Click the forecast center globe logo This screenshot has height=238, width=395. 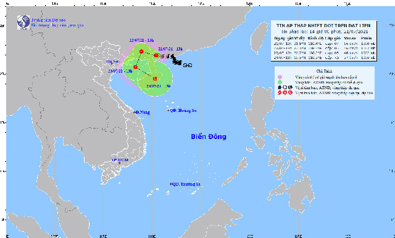tap(23, 22)
